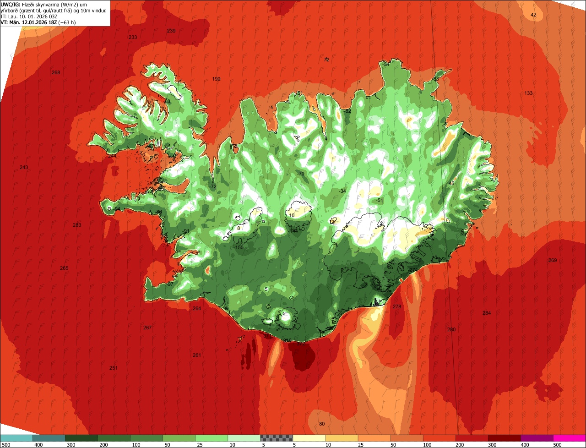
Task: Click the map value '243'
Action: pos(24,167)
